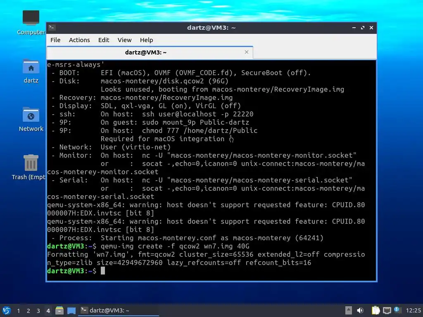This screenshot has width=423, height=317.
Task: Open the clipboard manager tray icon
Action: click(x=375, y=310)
